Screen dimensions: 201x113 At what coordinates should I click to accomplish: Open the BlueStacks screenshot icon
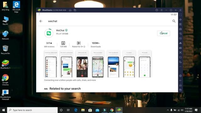pos(180,52)
